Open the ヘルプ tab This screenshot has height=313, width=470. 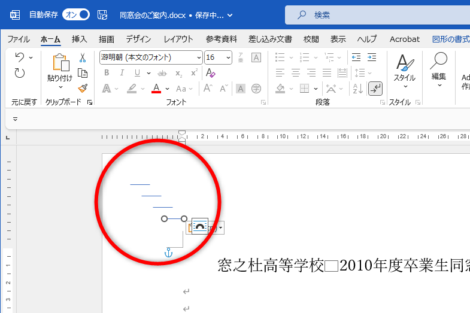tap(367, 39)
